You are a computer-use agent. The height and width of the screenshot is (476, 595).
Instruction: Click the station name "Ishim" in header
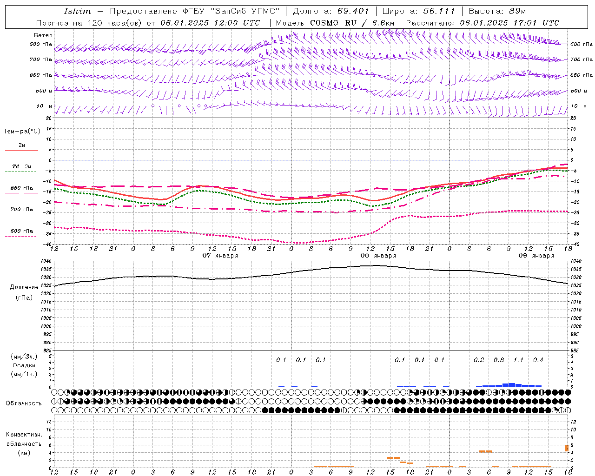[78, 11]
